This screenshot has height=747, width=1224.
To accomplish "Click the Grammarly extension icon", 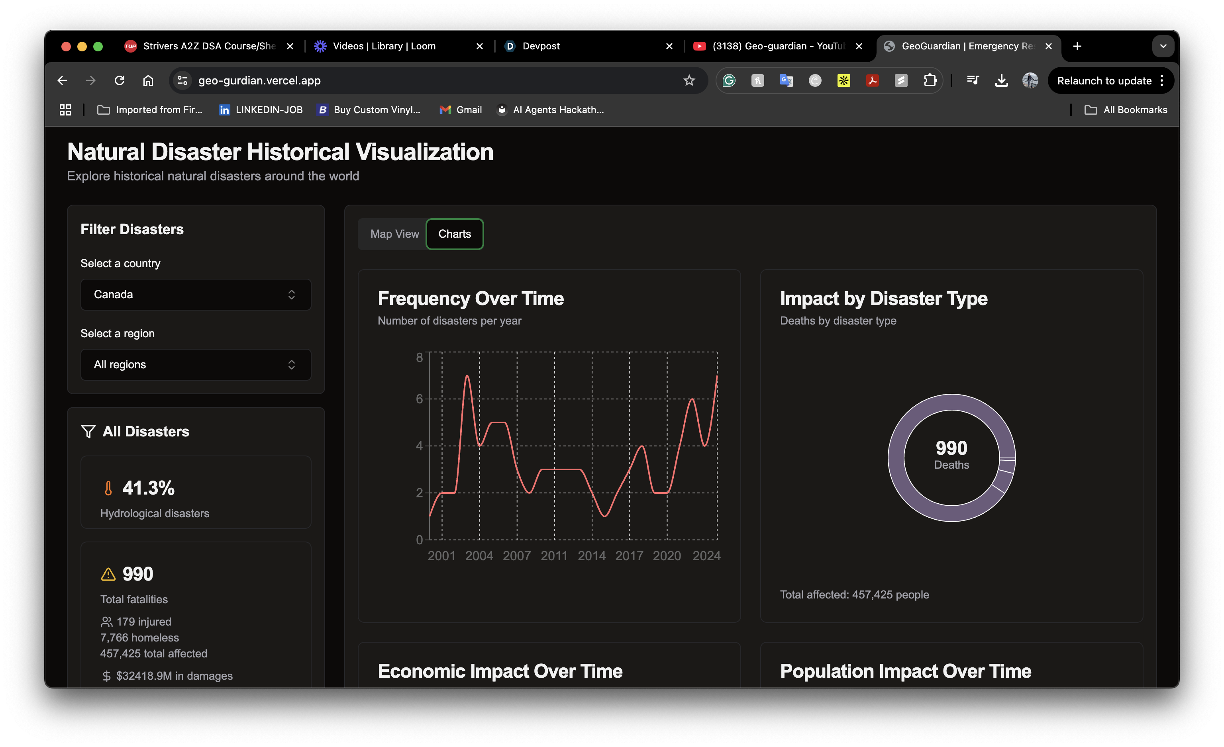I will click(x=729, y=80).
